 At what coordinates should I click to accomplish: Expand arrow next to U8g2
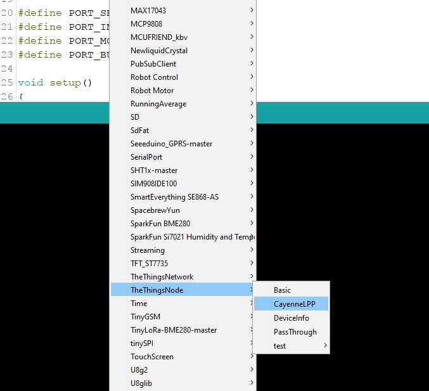pos(252,369)
